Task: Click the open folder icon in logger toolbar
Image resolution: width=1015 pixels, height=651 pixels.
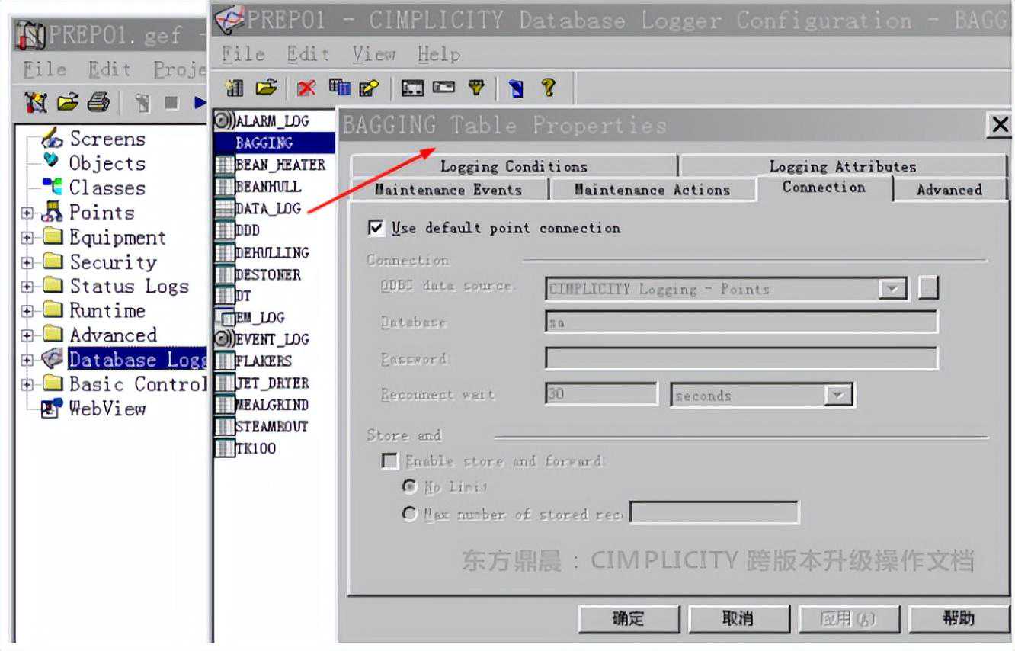Action: click(266, 88)
